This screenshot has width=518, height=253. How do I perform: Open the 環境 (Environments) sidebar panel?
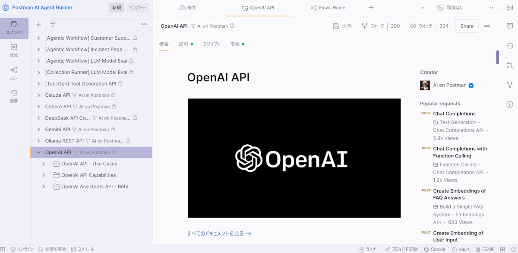pos(14,48)
